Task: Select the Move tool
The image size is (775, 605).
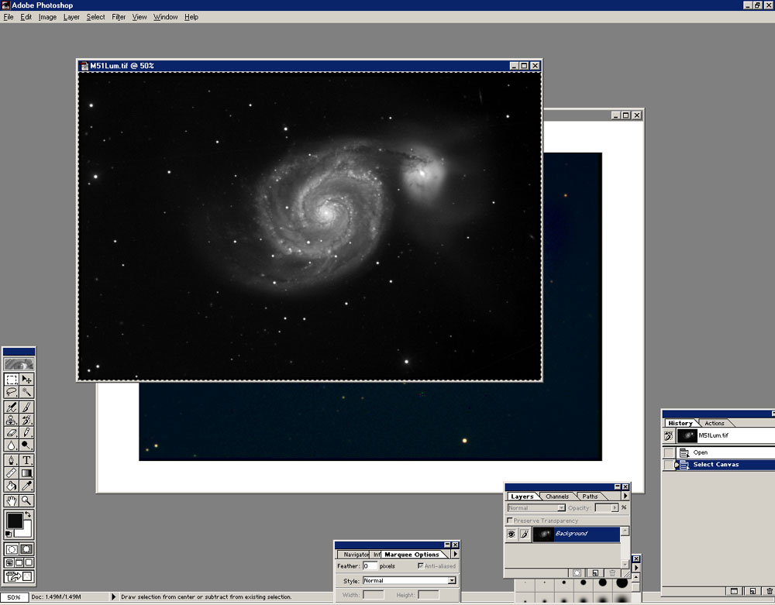Action: click(26, 380)
